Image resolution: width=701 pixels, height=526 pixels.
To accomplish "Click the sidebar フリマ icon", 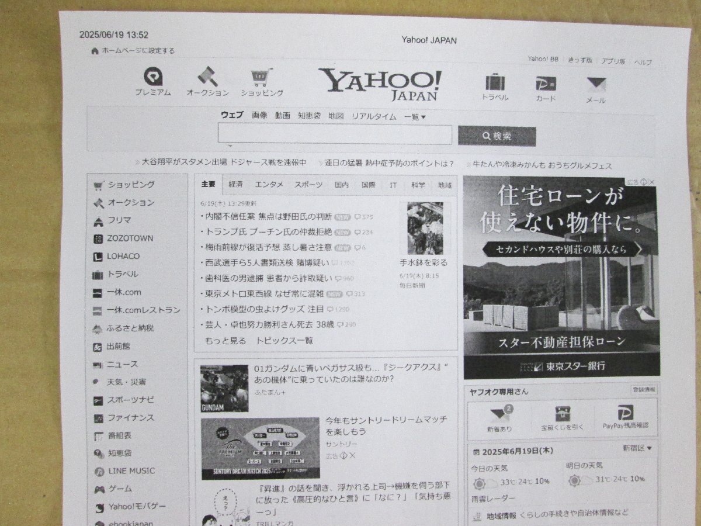I will click(x=98, y=222).
